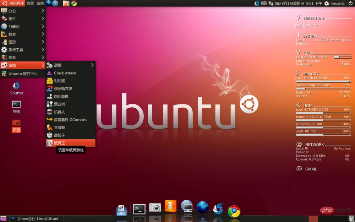Select the red highlighted workspace in switcher
Image resolution: width=355 pixels, height=222 pixels.
tap(313, 218)
